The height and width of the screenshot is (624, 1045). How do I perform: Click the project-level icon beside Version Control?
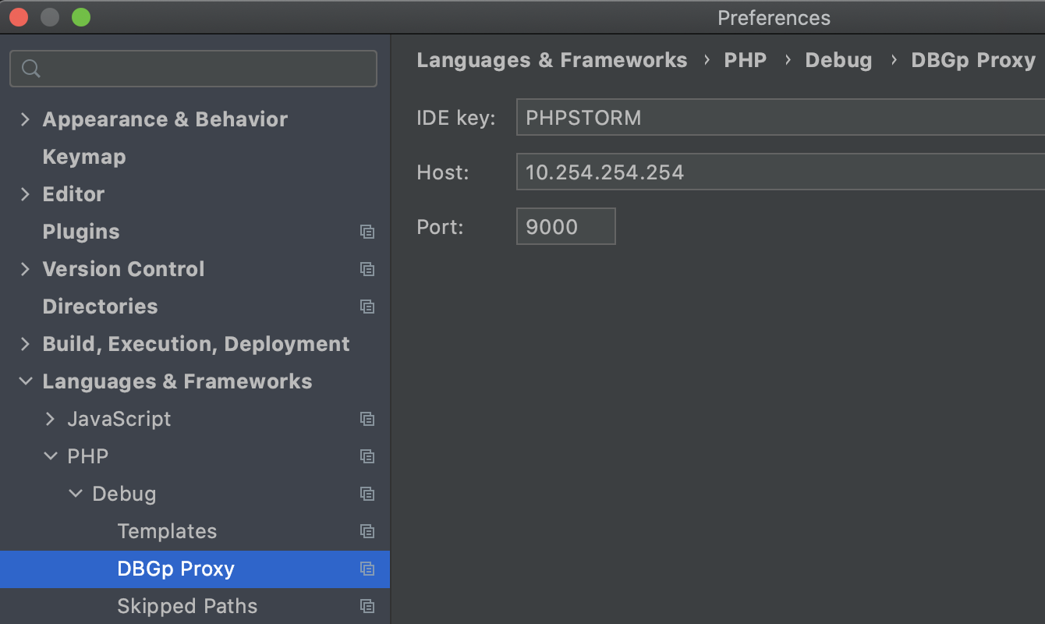click(367, 269)
